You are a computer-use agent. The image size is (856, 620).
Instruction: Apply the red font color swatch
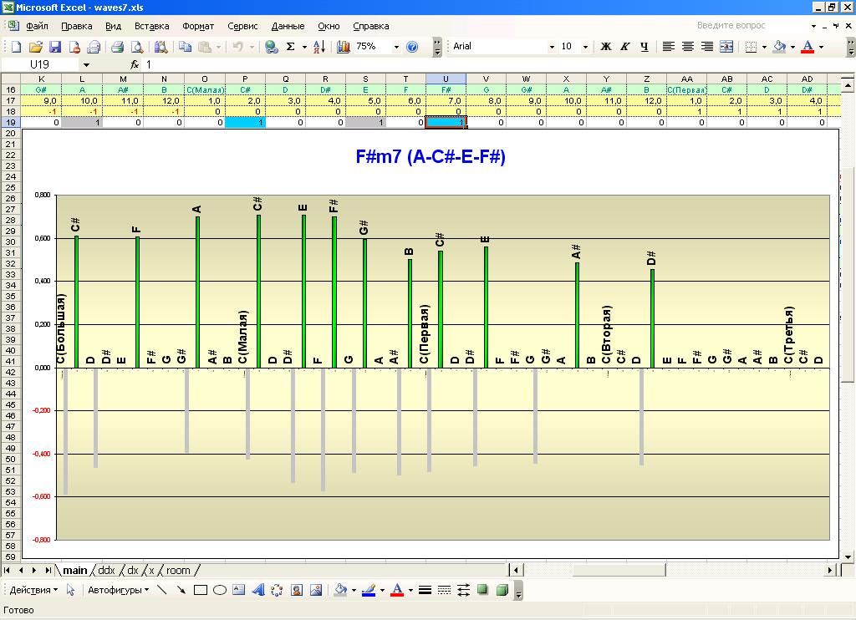click(x=807, y=47)
